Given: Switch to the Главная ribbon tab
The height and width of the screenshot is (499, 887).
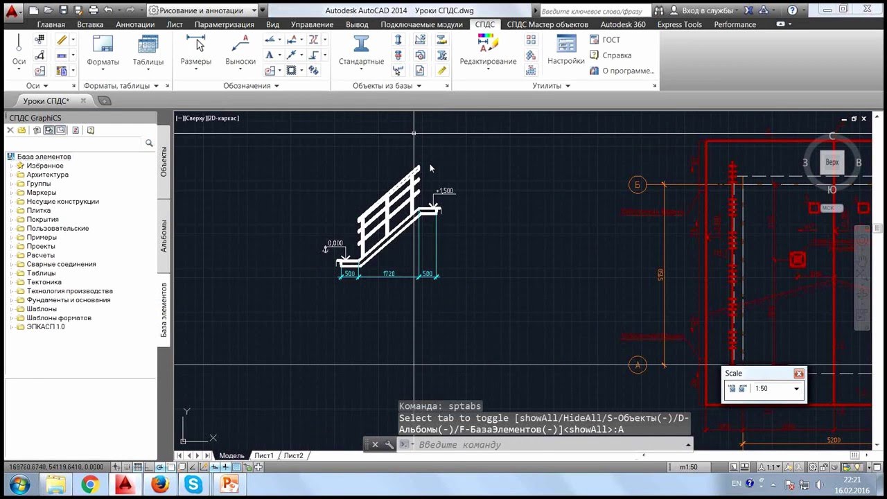Looking at the screenshot, I should (x=51, y=24).
